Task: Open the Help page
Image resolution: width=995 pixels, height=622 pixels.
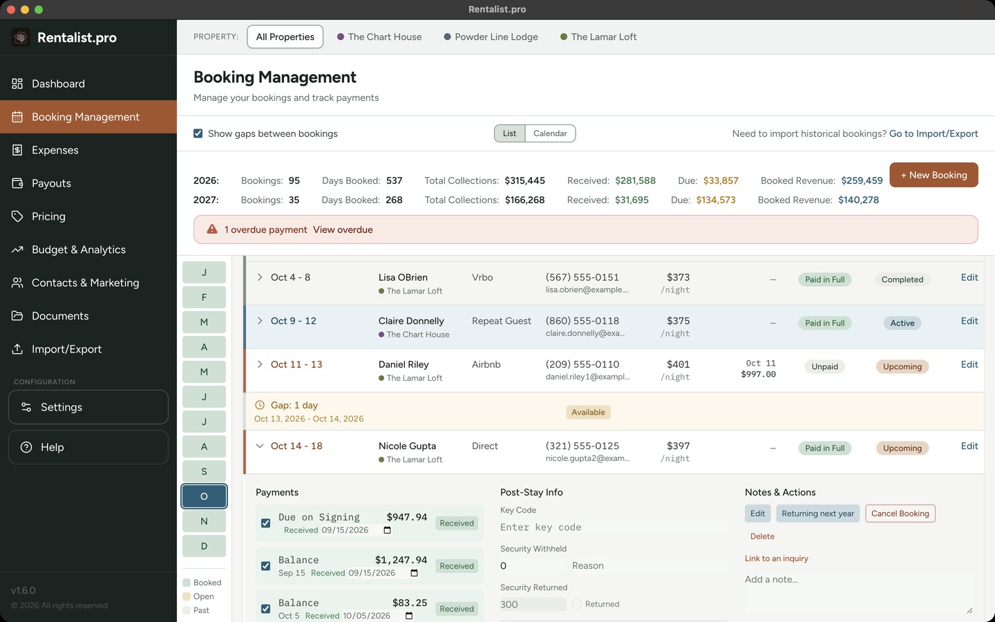Action: [x=88, y=447]
